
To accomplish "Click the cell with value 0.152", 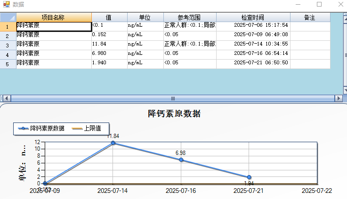I will pyautogui.click(x=109, y=35).
